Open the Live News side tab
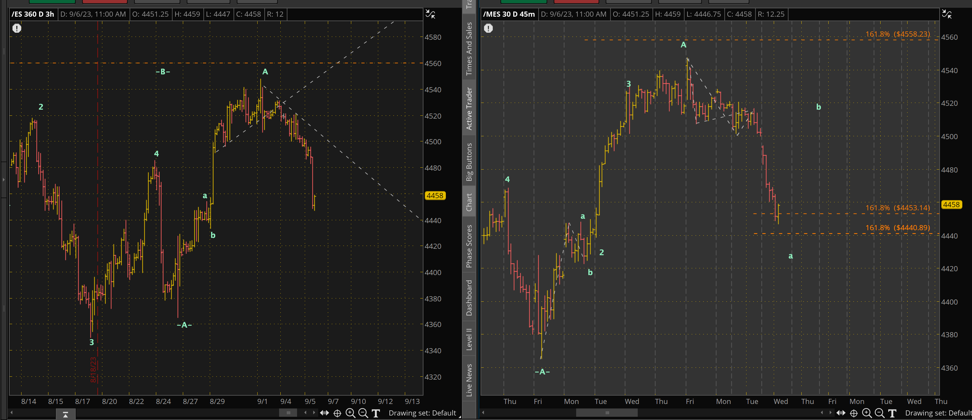Viewport: 972px width, 420px height. (x=469, y=380)
